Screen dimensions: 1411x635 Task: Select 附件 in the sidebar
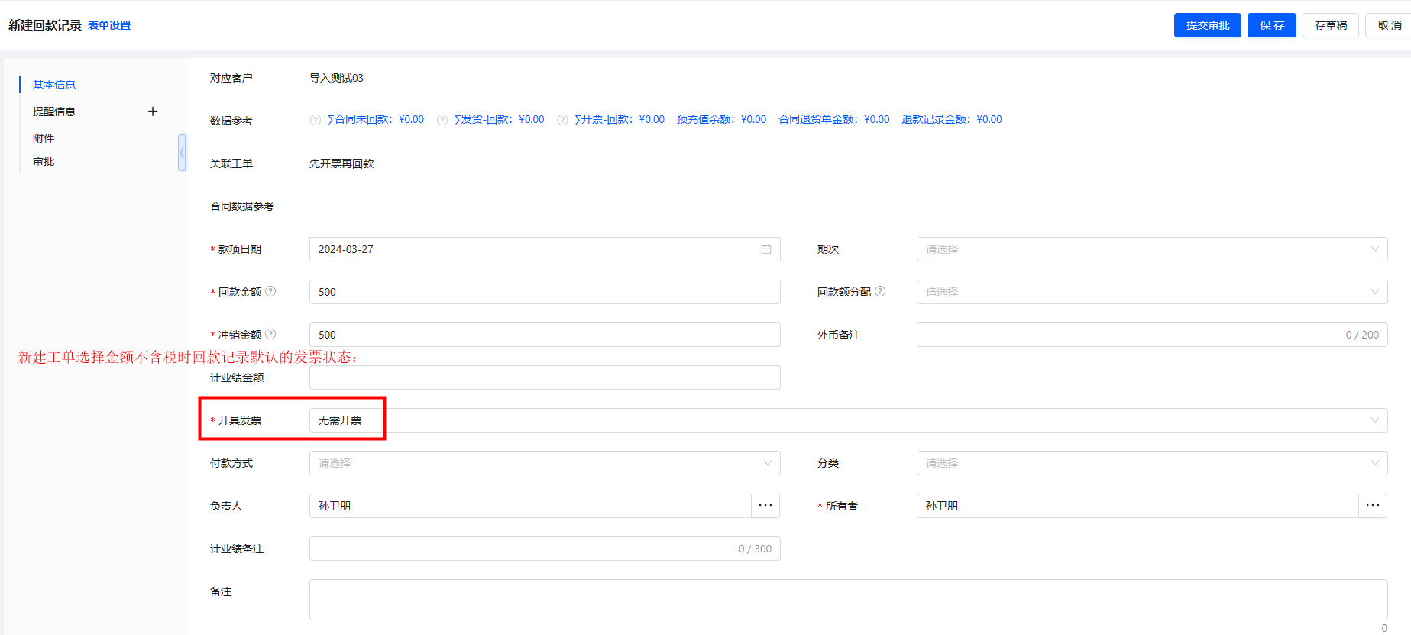click(44, 138)
